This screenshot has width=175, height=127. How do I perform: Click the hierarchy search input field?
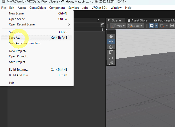[87, 25]
